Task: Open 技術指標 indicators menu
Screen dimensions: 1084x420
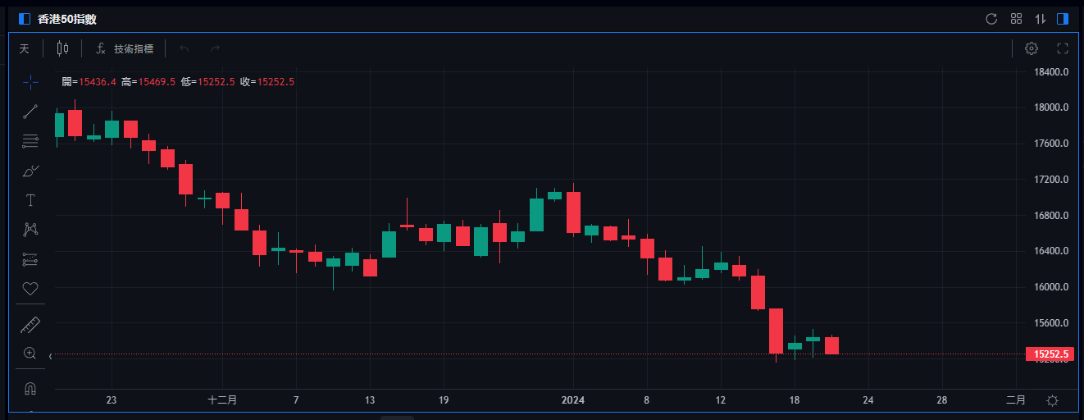Action: pyautogui.click(x=125, y=48)
